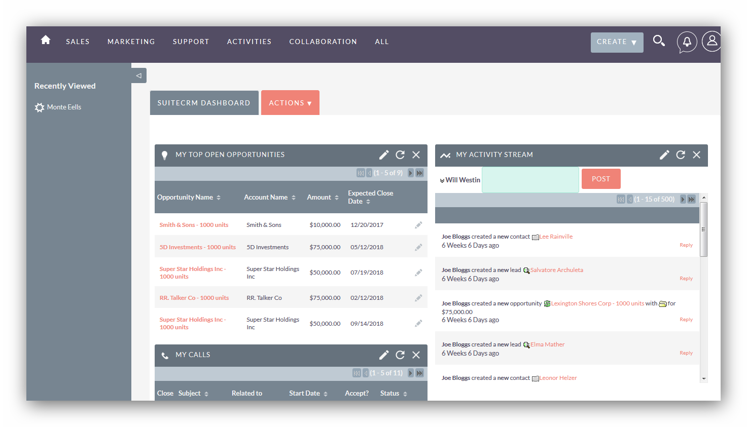Open the notifications bell icon

coord(687,42)
